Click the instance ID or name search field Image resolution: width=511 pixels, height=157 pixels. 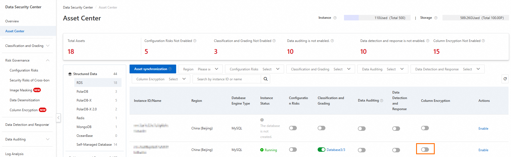(227, 79)
